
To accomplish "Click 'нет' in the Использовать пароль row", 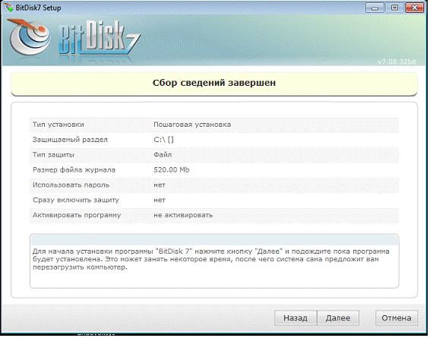I will coord(160,185).
